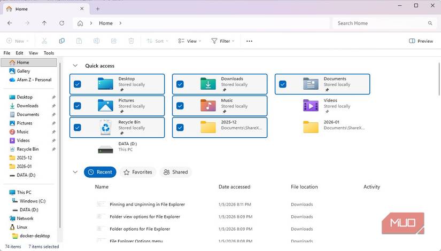Go up one folder level arrow
Viewport: 441px width, 251px height.
[x=44, y=23]
